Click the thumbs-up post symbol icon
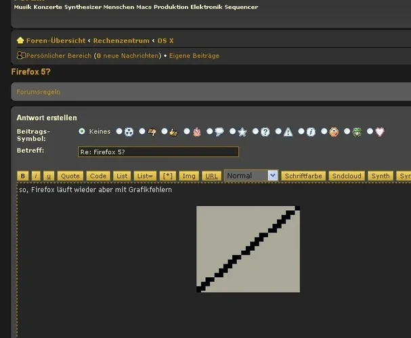The width and height of the screenshot is (411, 338). tap(173, 132)
